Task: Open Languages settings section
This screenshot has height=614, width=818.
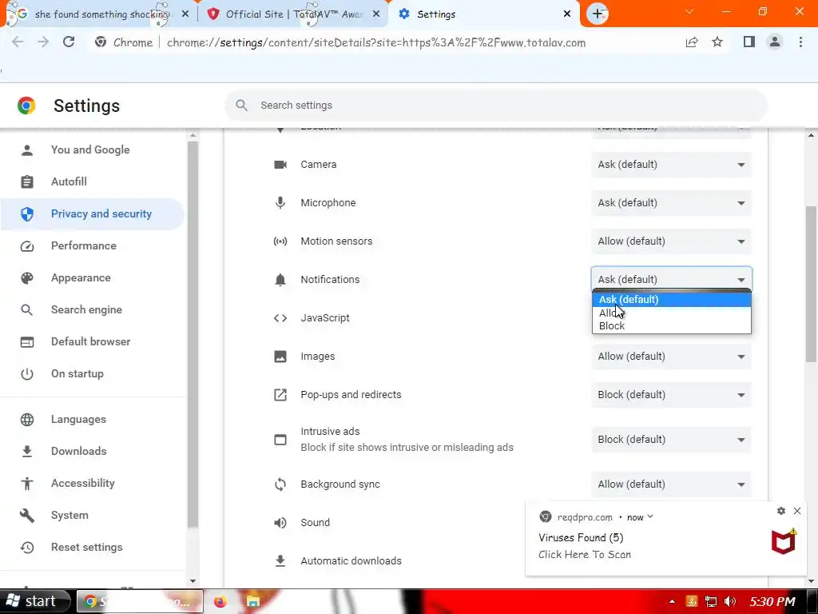Action: coord(78,419)
